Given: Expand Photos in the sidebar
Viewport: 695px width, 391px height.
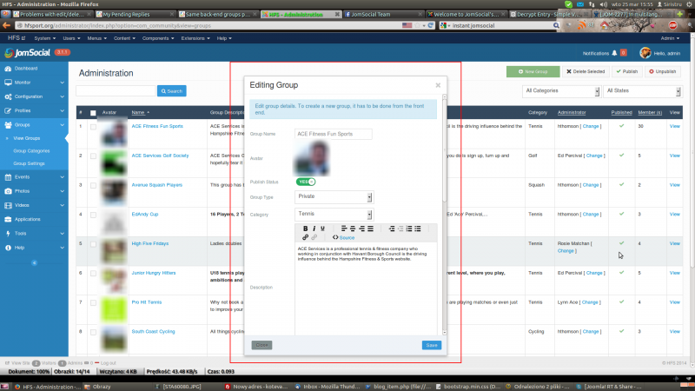Looking at the screenshot, I should pyautogui.click(x=34, y=191).
